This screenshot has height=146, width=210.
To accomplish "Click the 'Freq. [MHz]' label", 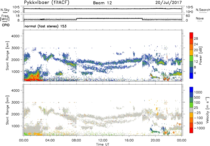I will point(5,18).
